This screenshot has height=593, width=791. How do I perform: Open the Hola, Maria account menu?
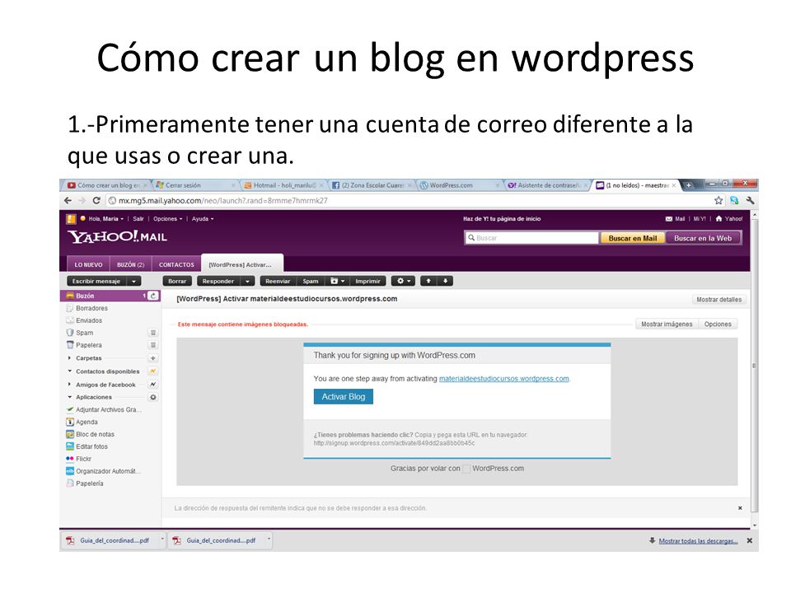tap(106, 219)
